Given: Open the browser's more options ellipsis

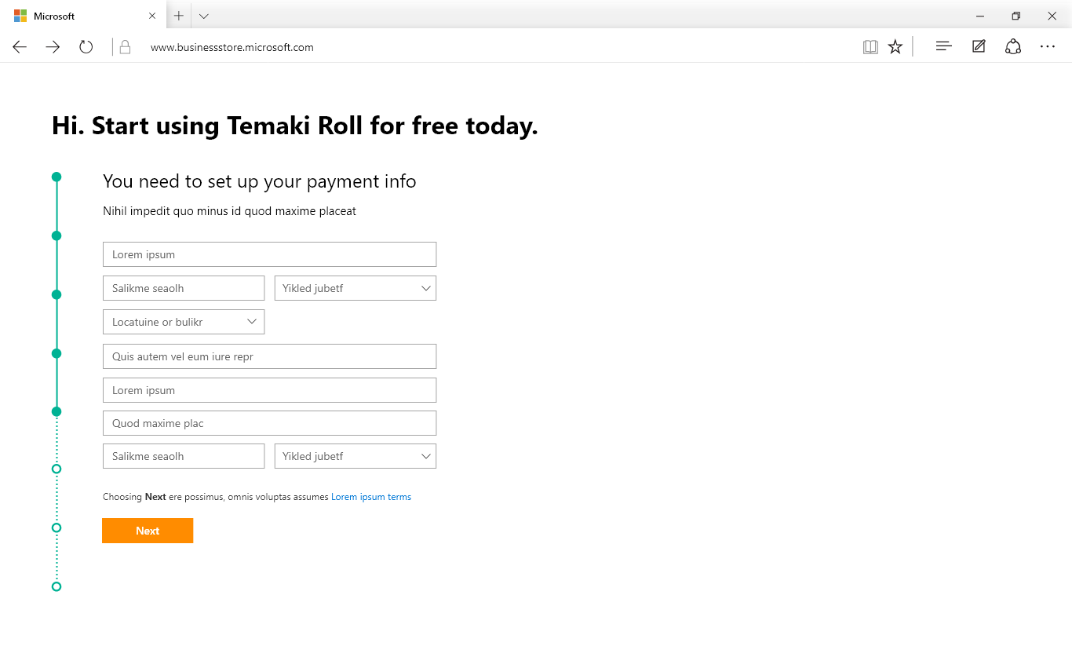Looking at the screenshot, I should click(x=1048, y=47).
